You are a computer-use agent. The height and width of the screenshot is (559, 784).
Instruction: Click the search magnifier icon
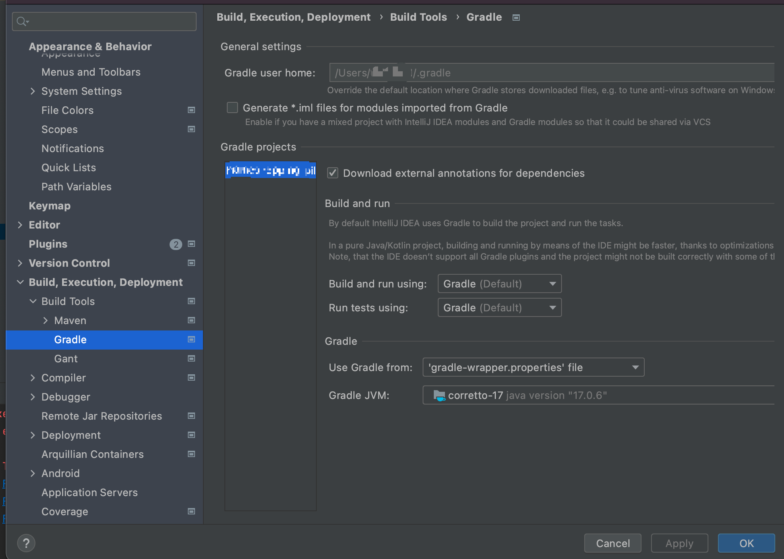pyautogui.click(x=22, y=21)
